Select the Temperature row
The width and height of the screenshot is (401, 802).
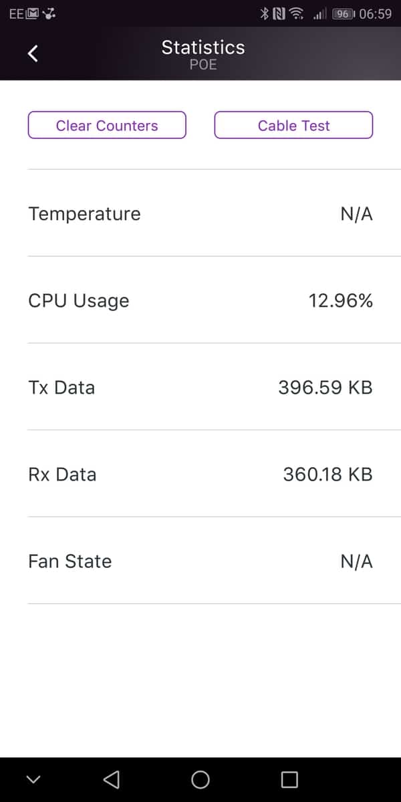(200, 214)
